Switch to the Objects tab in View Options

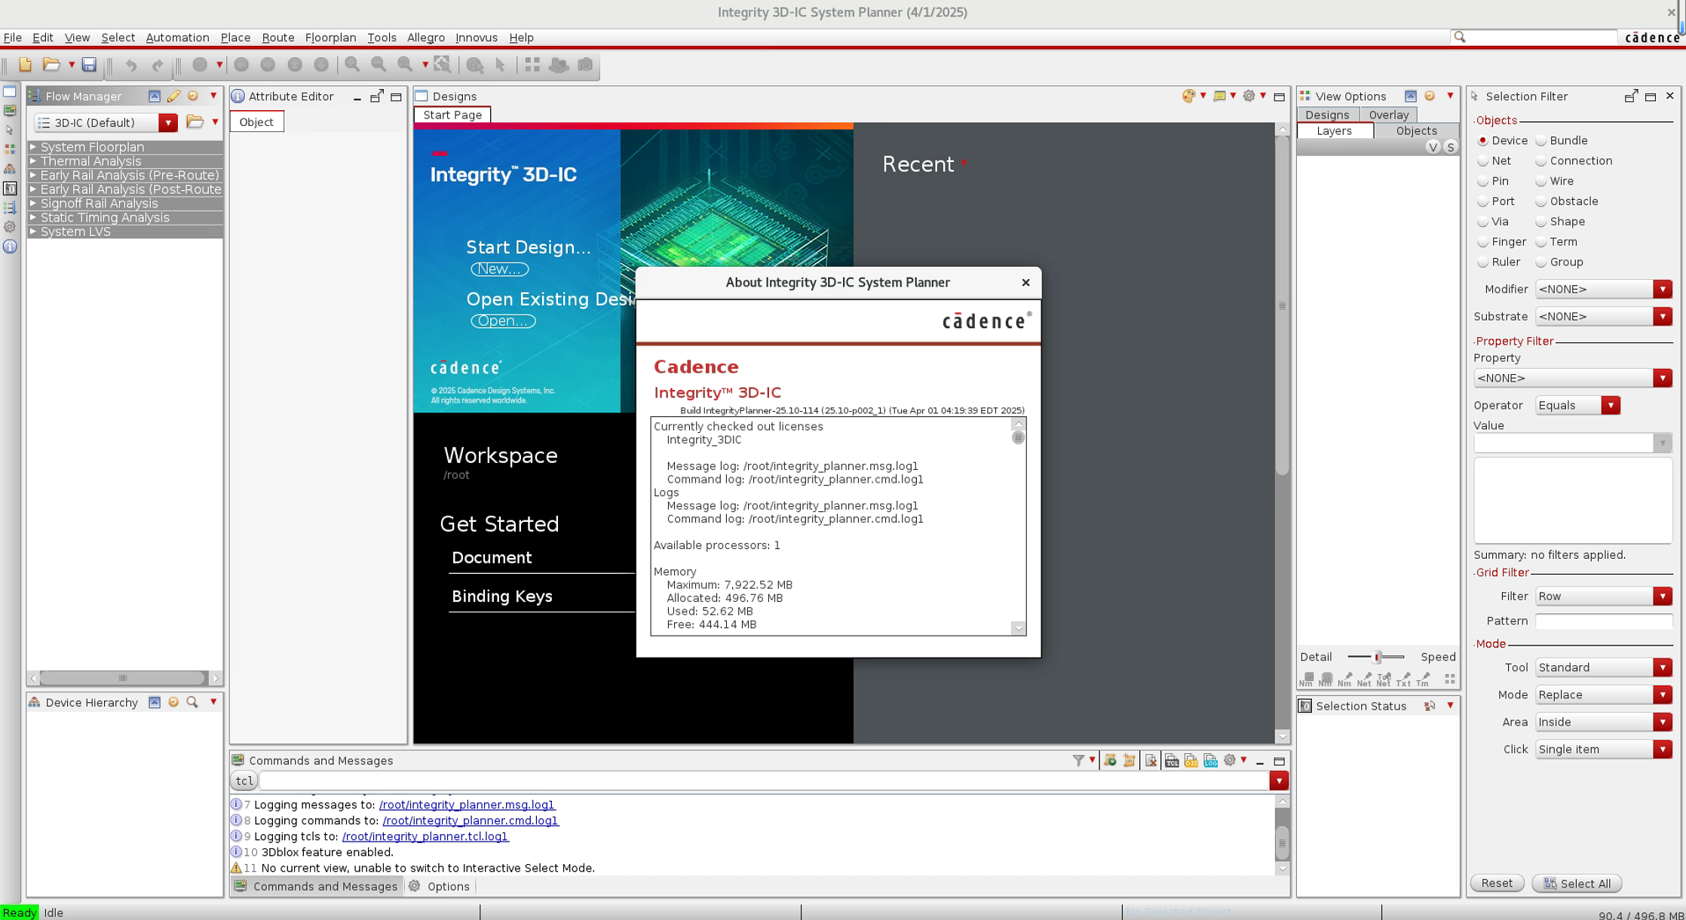point(1416,130)
